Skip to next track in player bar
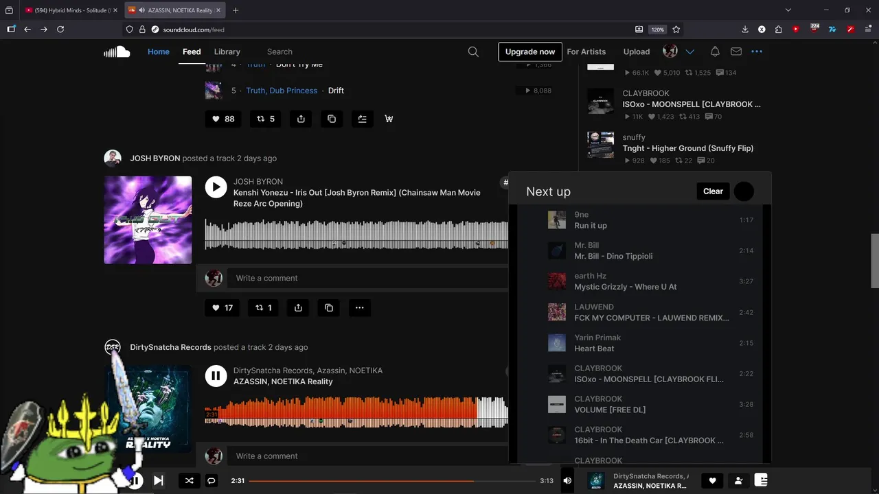The width and height of the screenshot is (879, 494). pos(158,480)
